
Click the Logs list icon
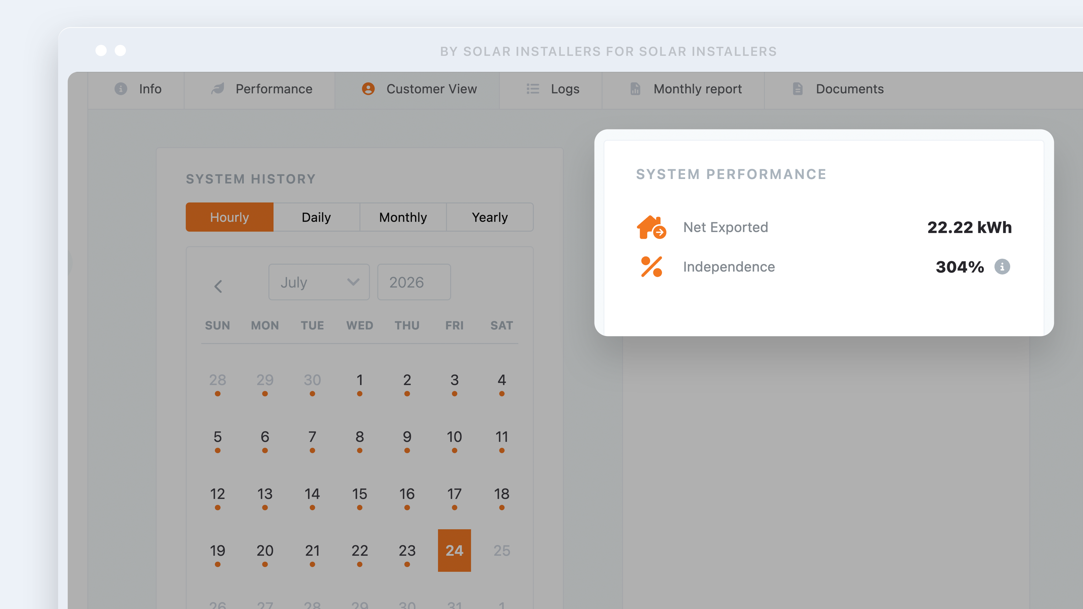[x=533, y=89]
